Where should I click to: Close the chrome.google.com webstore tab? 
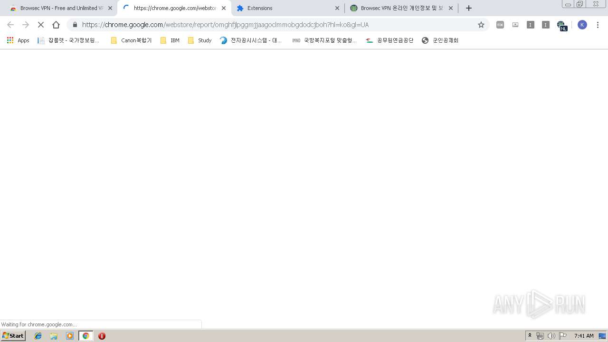point(224,8)
